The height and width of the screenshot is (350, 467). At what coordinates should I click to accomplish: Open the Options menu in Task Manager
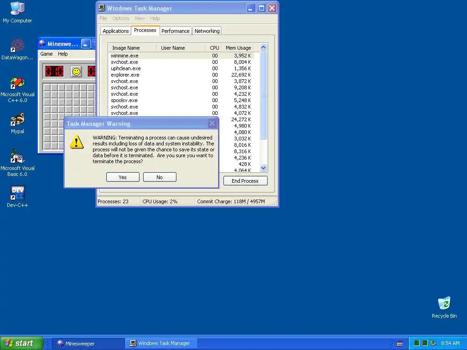click(120, 18)
